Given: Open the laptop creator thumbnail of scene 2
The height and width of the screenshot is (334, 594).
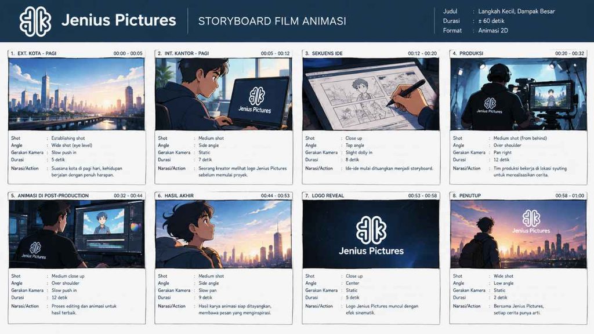Looking at the screenshot, I should (x=223, y=94).
